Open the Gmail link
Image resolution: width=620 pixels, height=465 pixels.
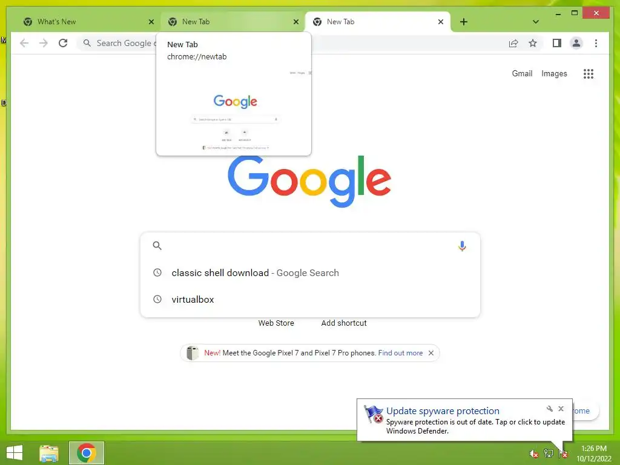coord(522,73)
